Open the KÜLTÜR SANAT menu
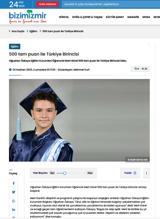Viewport: 160px width, 219px height. click(x=115, y=17)
